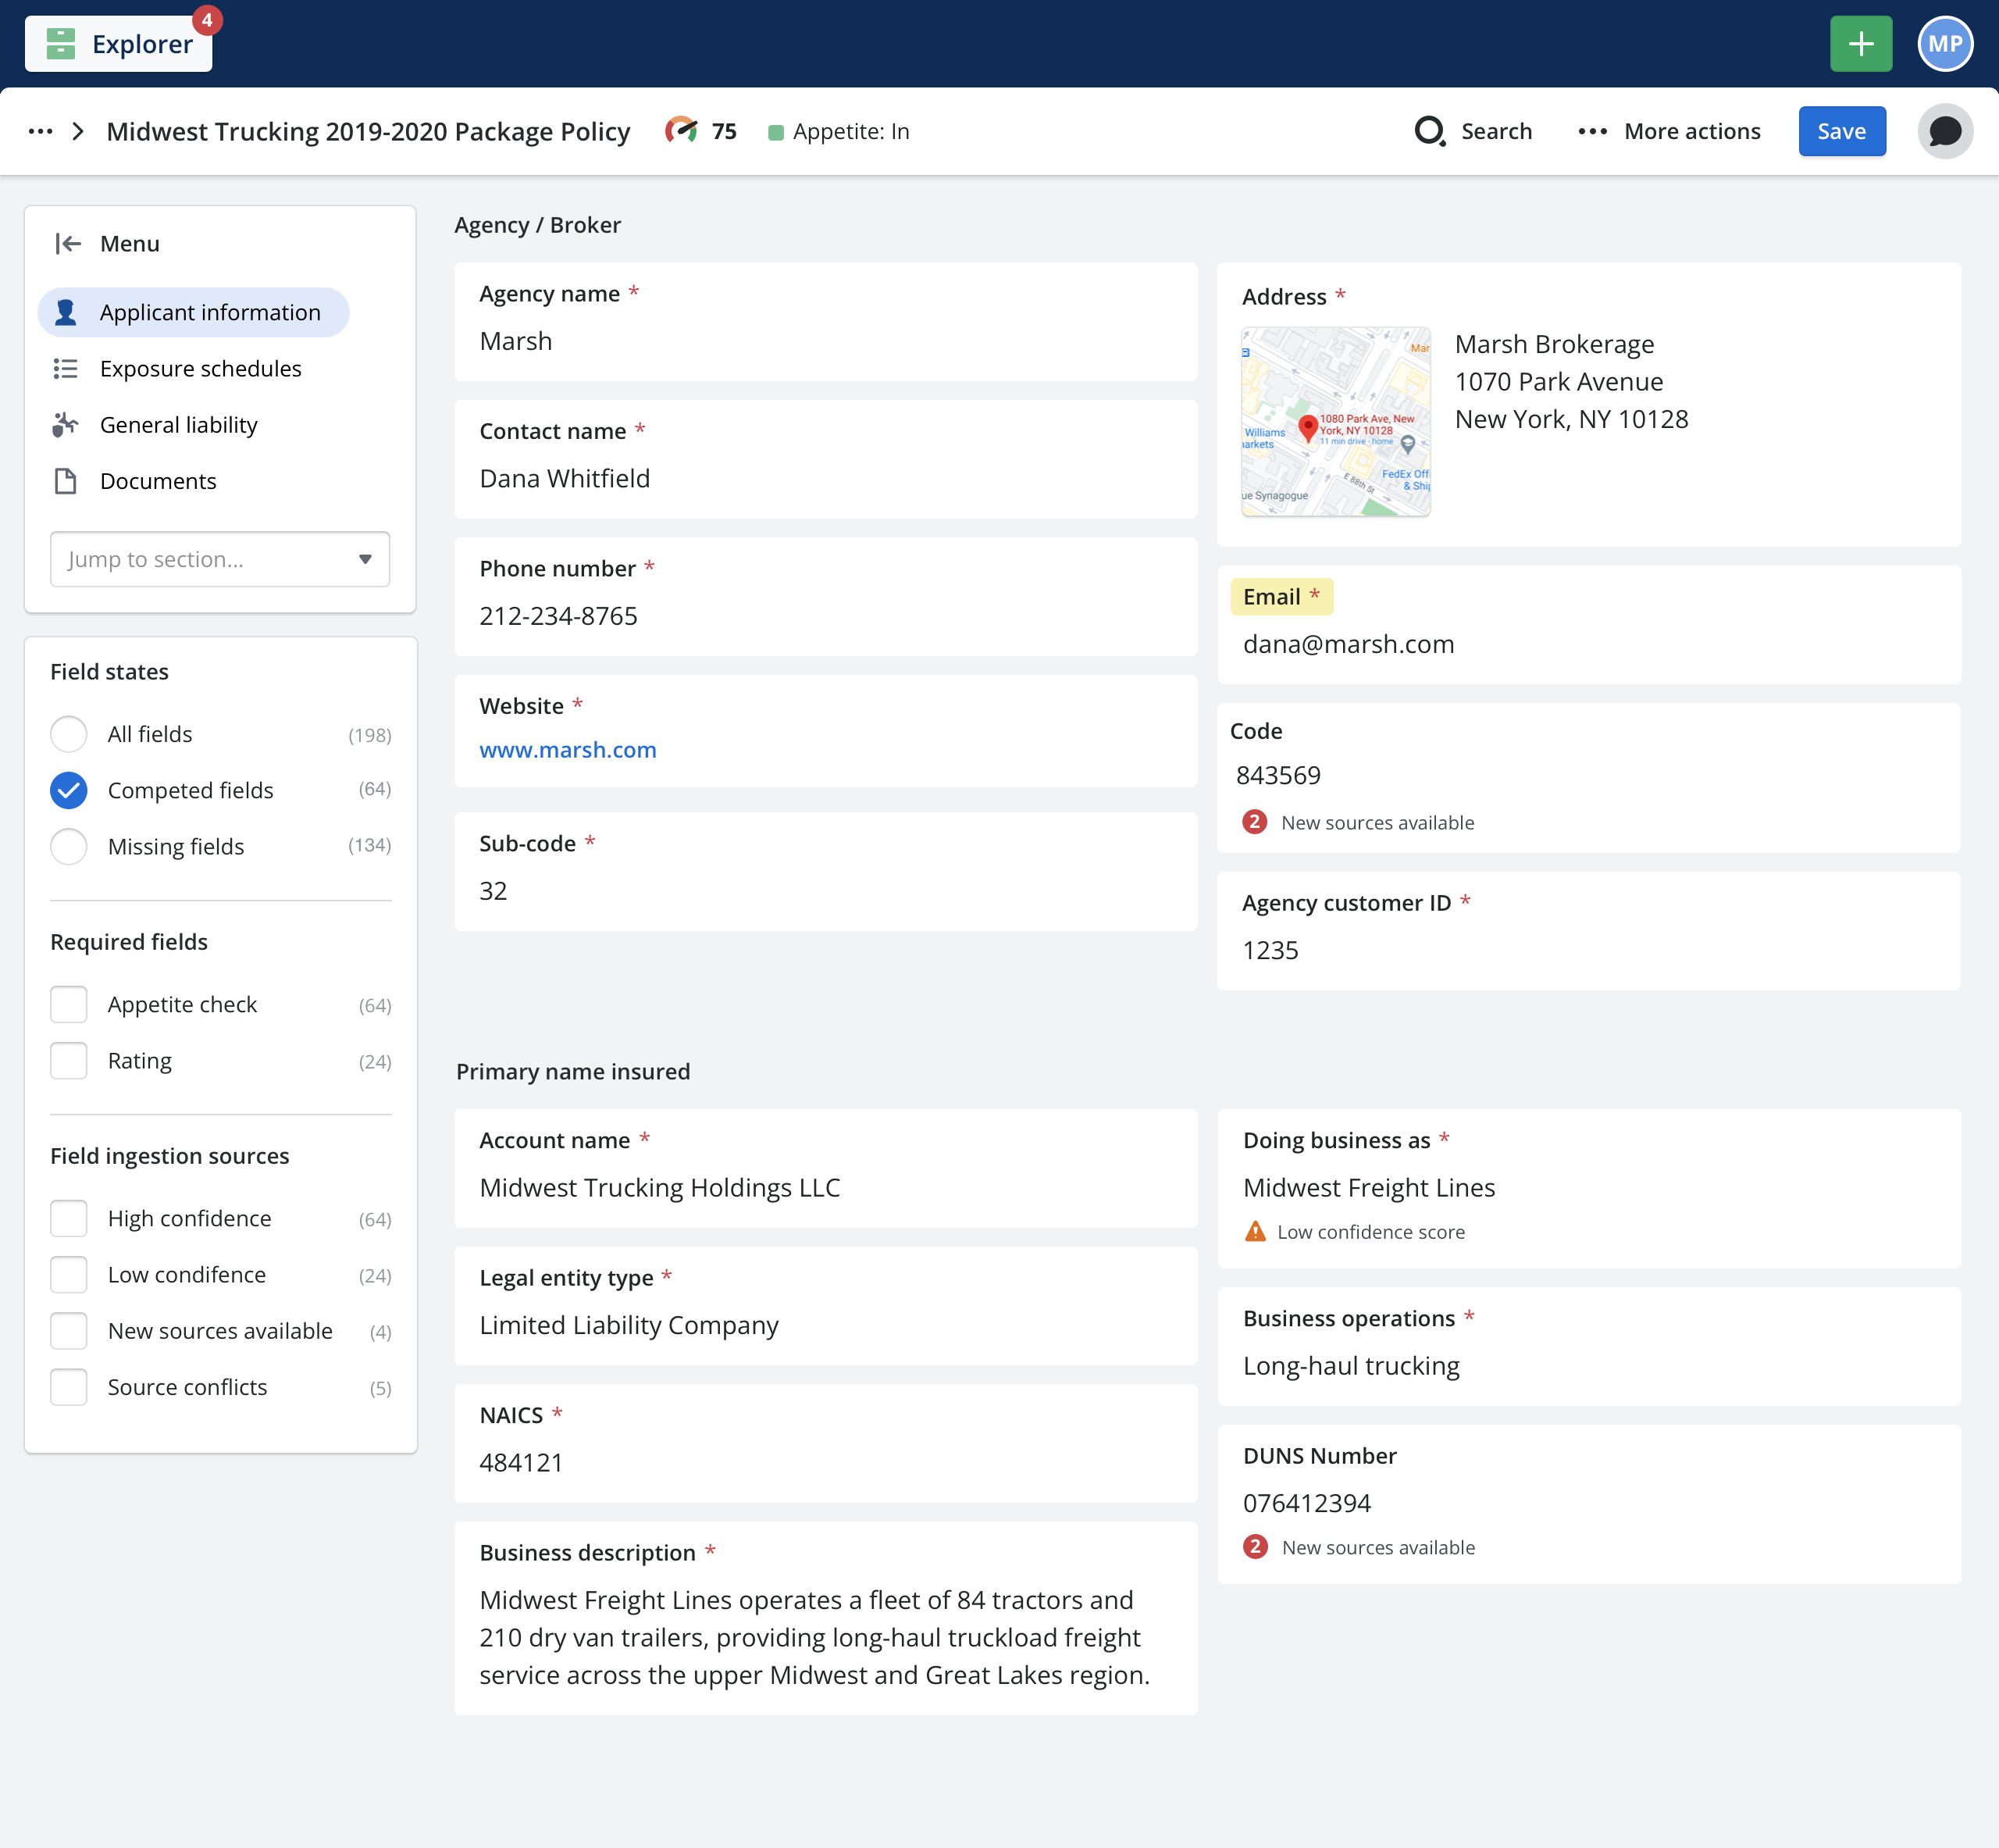The height and width of the screenshot is (1848, 1999).
Task: Open the Explorer app button
Action: 118,44
